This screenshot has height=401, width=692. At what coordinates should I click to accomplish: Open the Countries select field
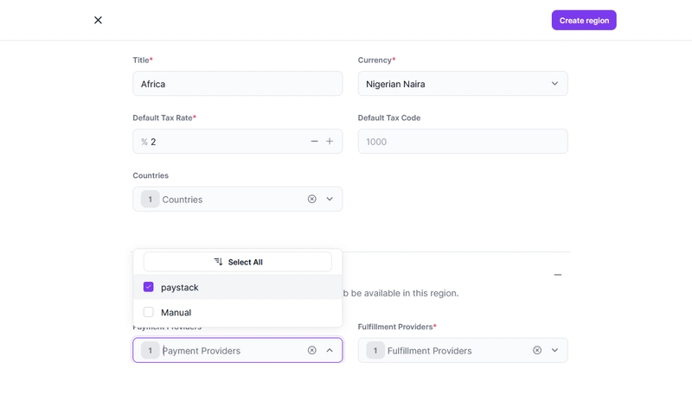237,199
